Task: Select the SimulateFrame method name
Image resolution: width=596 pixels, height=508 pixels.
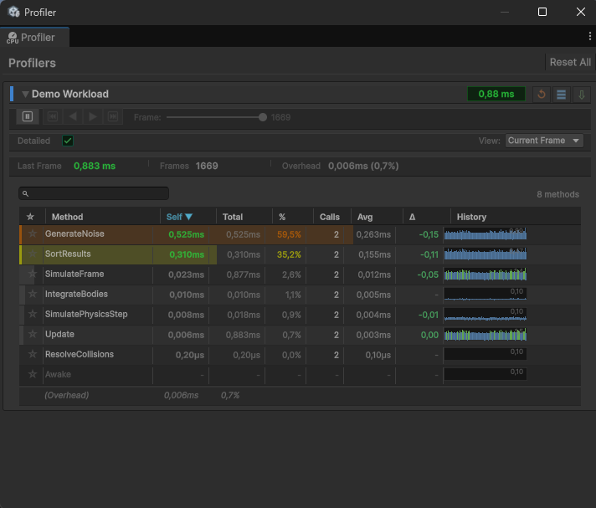Action: tap(74, 274)
